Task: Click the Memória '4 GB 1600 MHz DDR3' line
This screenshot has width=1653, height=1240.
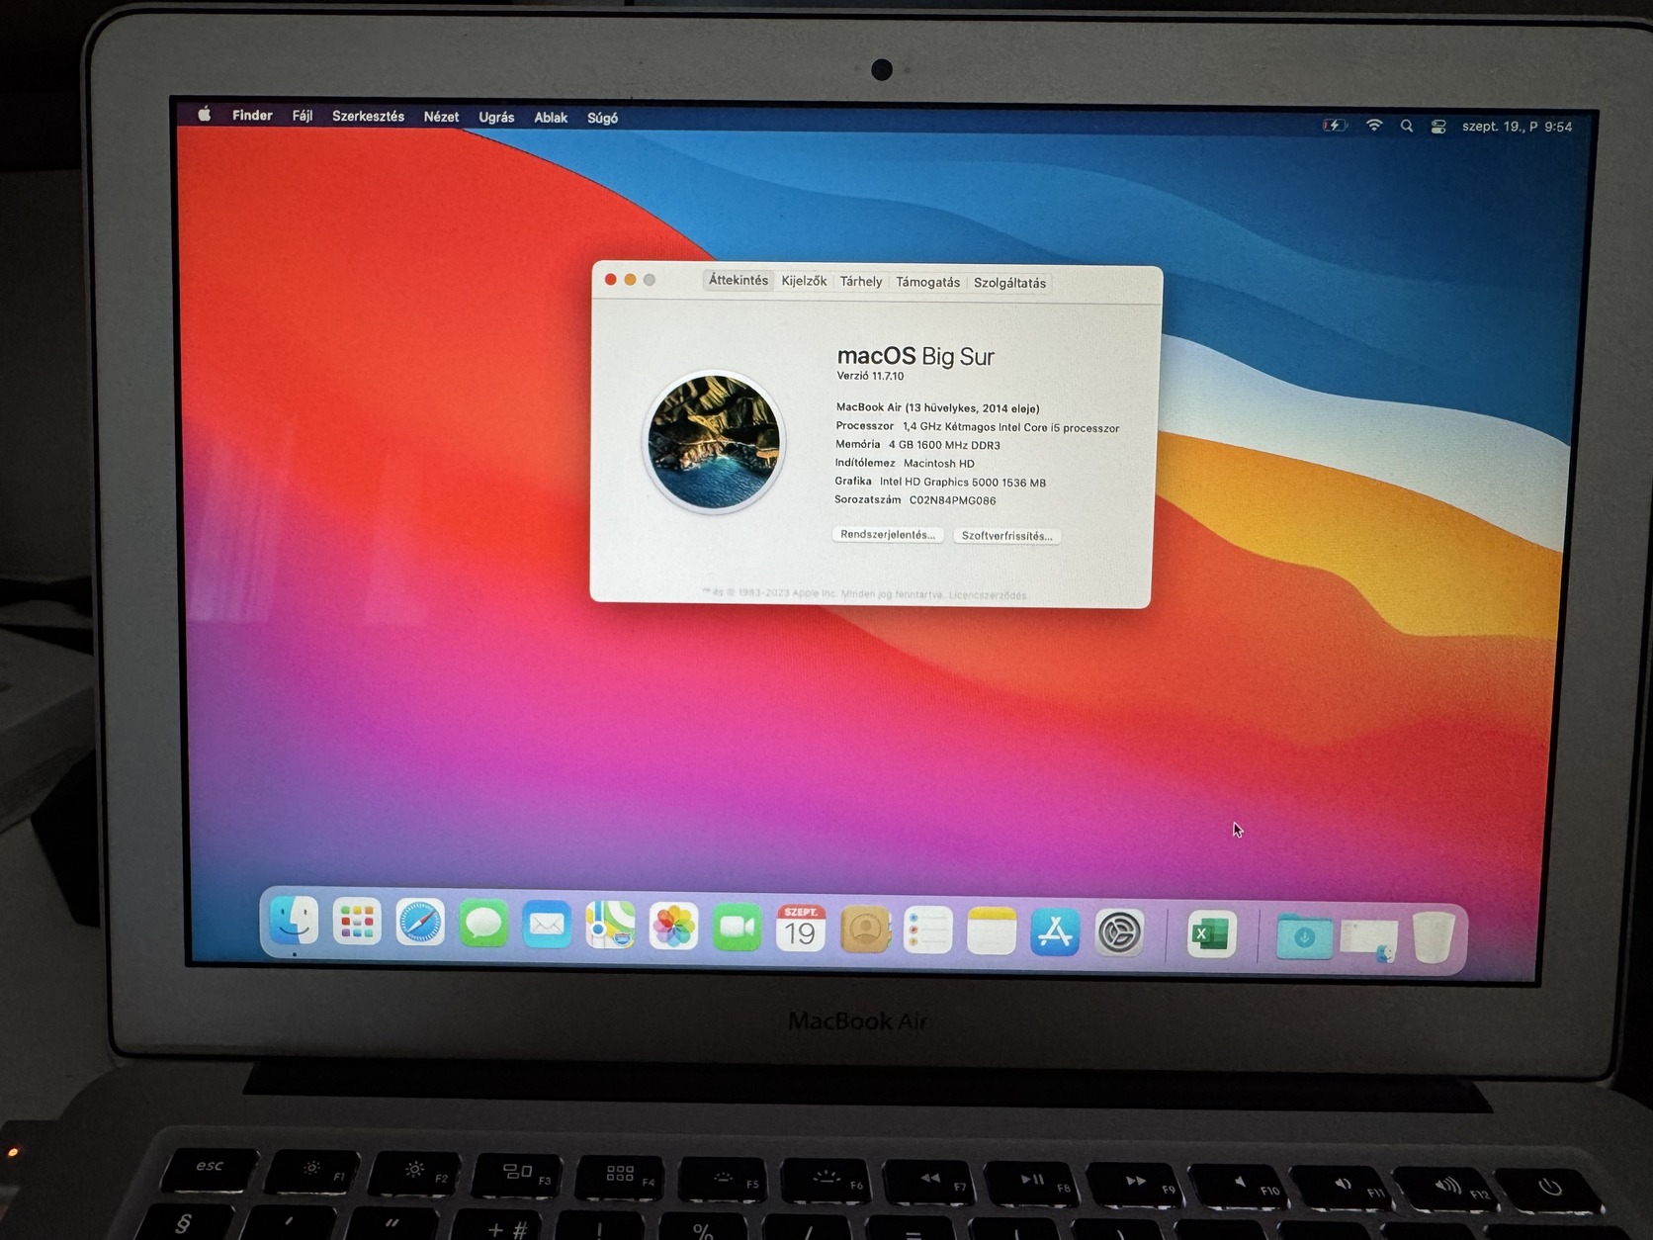Action: pyautogui.click(x=917, y=445)
